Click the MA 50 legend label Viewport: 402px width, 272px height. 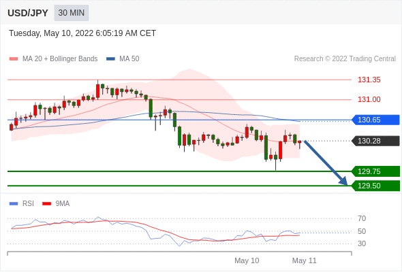click(129, 59)
